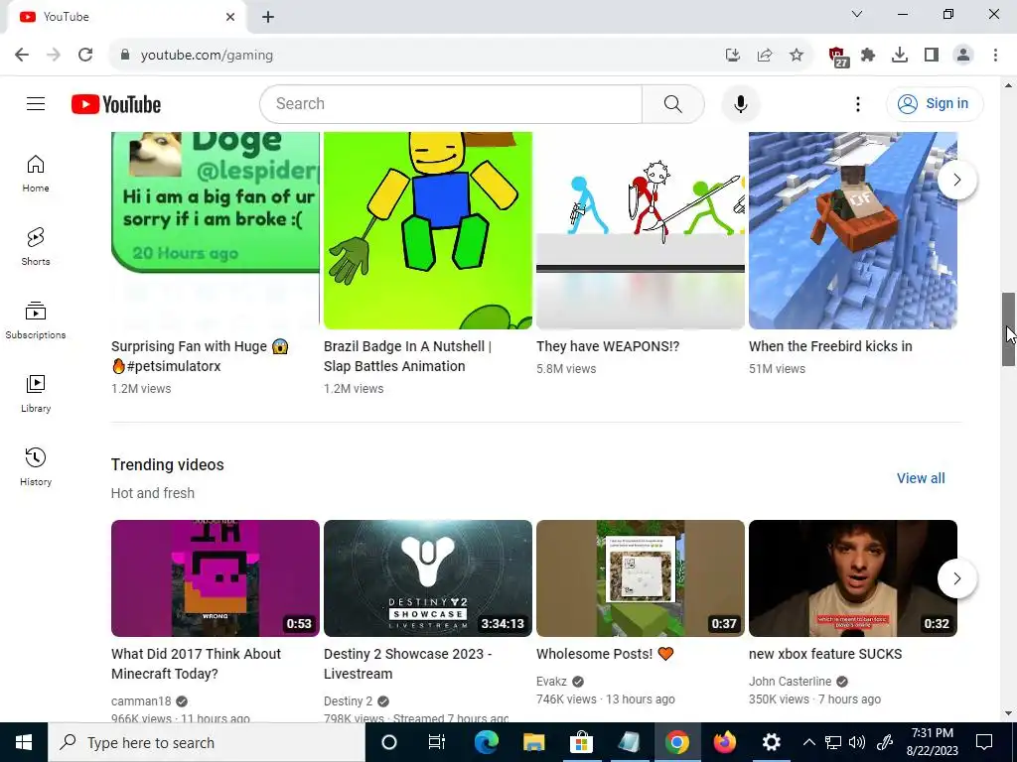This screenshot has height=762, width=1017.
Task: Open Windows notification center
Action: click(x=984, y=742)
